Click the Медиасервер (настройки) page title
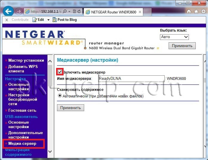The height and width of the screenshot is (160, 208). click(87, 60)
